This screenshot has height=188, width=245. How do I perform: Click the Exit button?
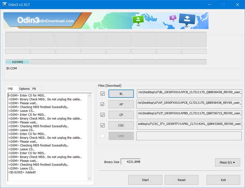(223, 180)
